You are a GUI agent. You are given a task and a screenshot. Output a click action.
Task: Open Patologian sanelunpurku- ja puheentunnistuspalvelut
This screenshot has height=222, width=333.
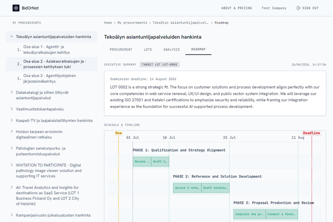[40, 151]
